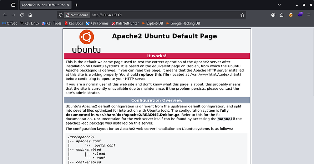Click the URL address field
The width and height of the screenshot is (314, 164).
point(161,15)
